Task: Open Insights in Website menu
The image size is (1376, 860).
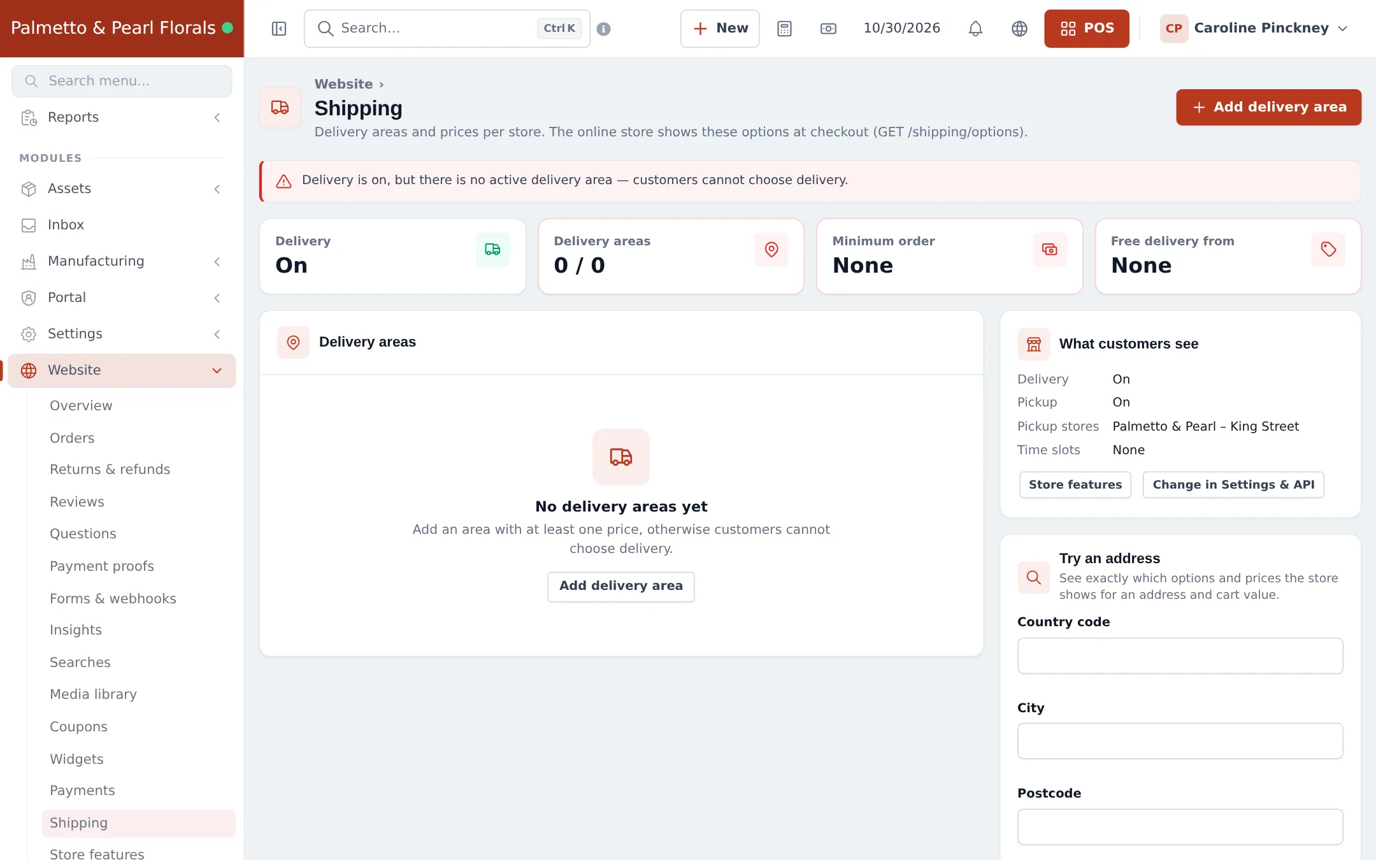Action: [x=76, y=630]
